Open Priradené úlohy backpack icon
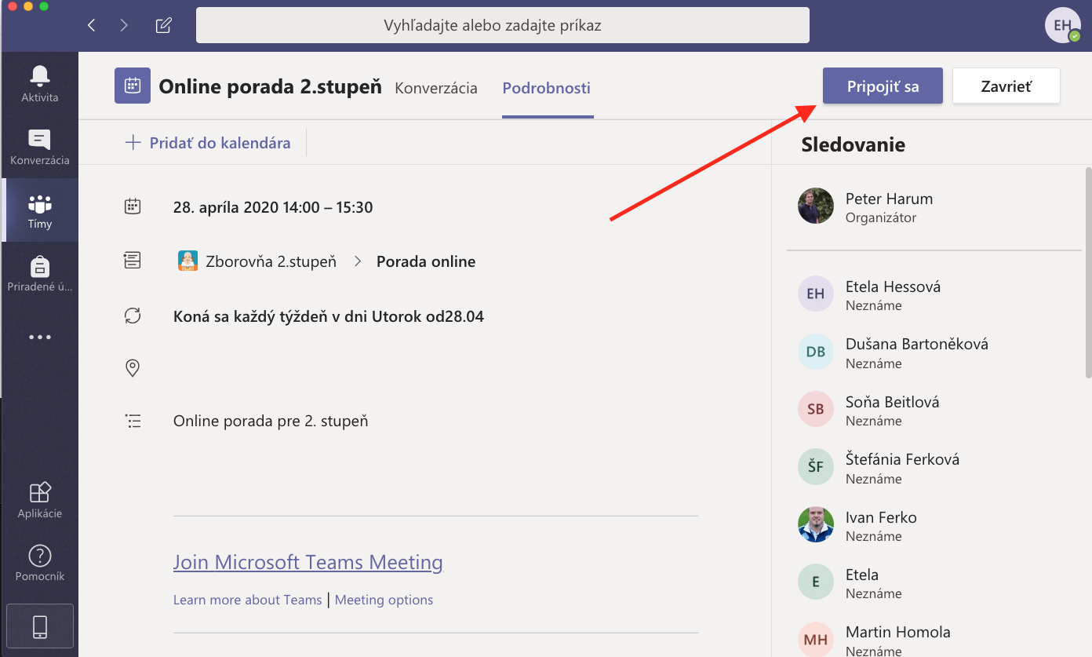The image size is (1092, 657). [x=39, y=273]
